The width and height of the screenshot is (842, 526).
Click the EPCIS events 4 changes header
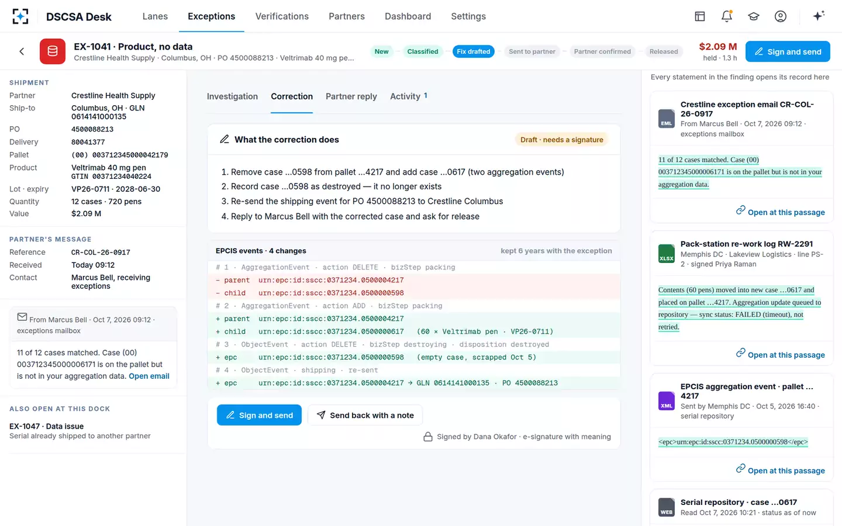tap(261, 251)
